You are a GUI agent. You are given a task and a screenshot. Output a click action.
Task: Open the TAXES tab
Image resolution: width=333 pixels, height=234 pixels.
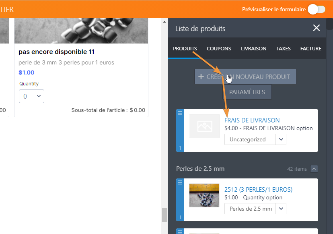[x=283, y=48]
